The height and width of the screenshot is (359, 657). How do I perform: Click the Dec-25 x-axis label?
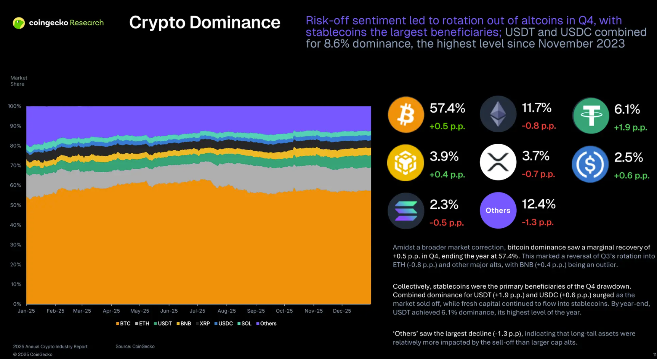342,311
